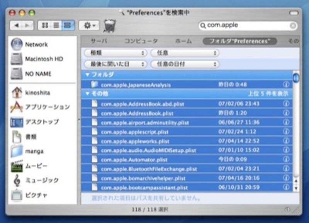Select the フォルダ"Preferences" search scope

[240, 41]
